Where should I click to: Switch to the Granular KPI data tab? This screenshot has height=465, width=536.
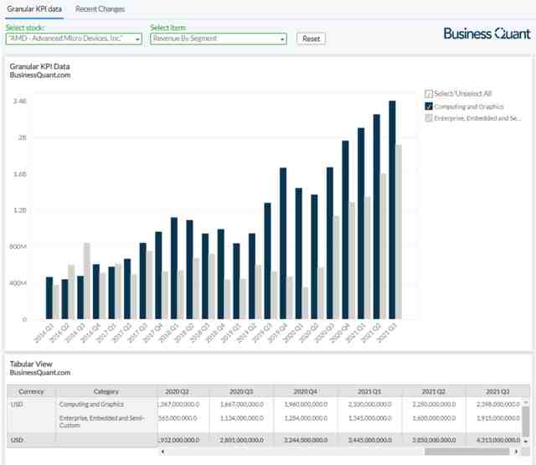click(34, 9)
